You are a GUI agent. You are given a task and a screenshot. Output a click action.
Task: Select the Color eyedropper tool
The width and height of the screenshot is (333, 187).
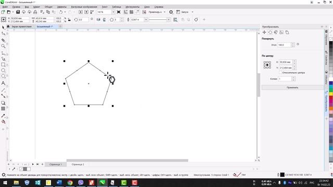tap(3, 116)
